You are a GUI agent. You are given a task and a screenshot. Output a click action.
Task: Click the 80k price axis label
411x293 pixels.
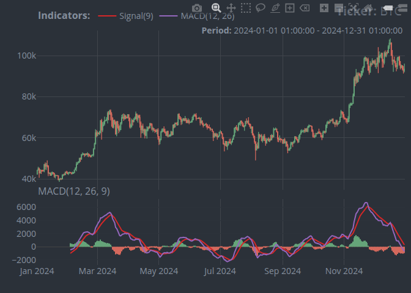[29, 97]
